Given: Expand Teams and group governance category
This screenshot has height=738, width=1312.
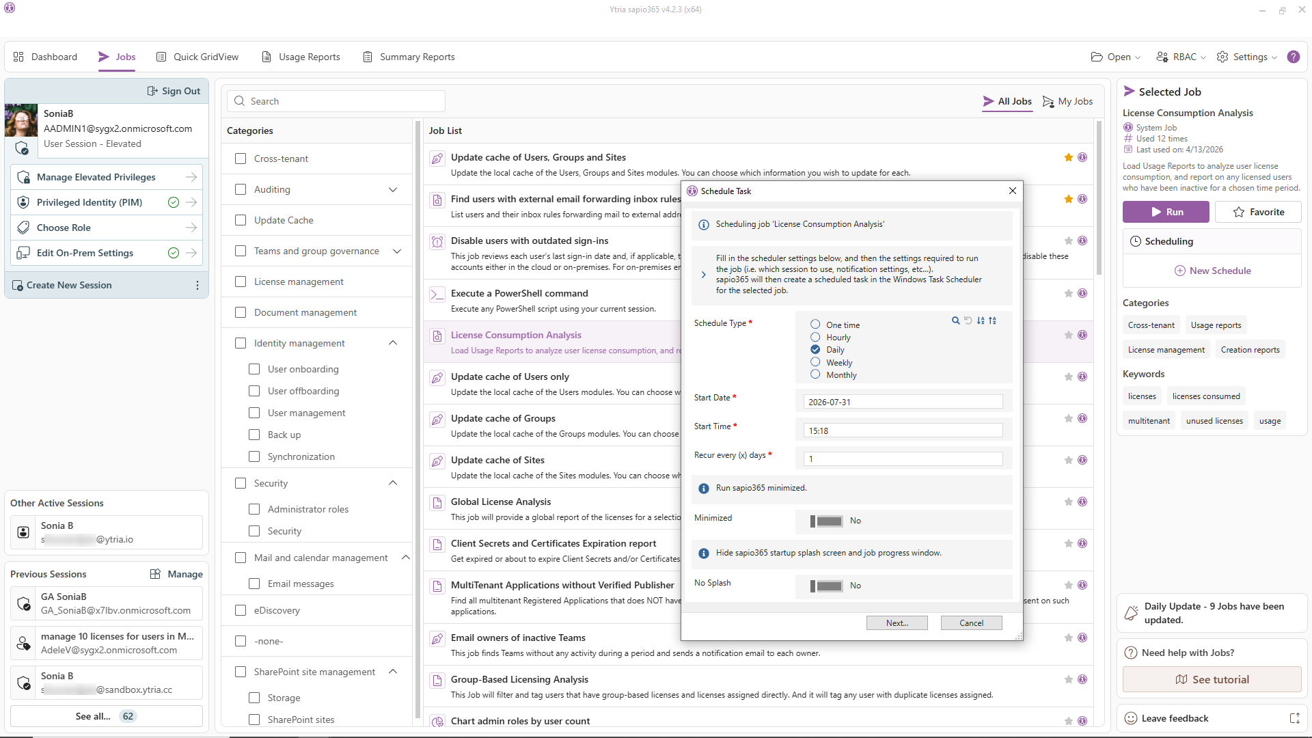Looking at the screenshot, I should click(x=397, y=251).
